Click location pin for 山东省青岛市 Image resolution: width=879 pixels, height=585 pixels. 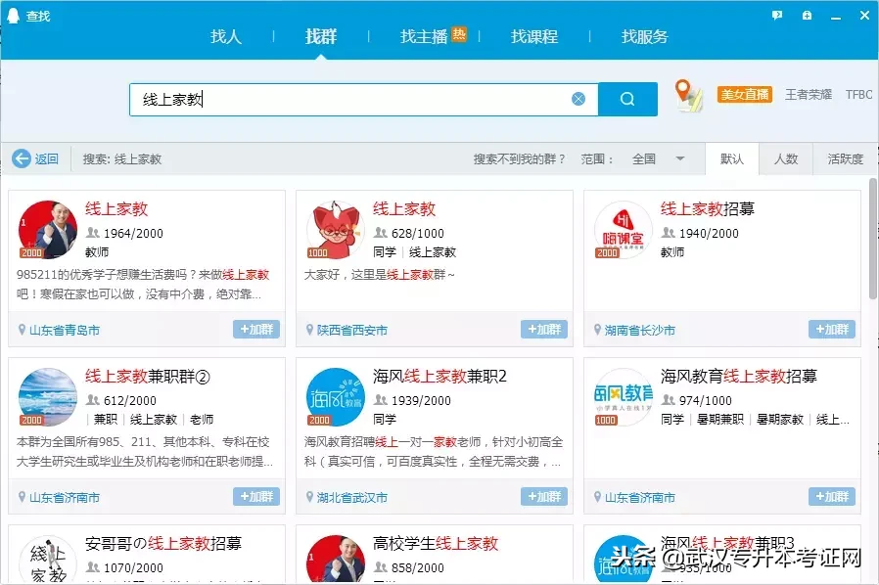(x=22, y=330)
